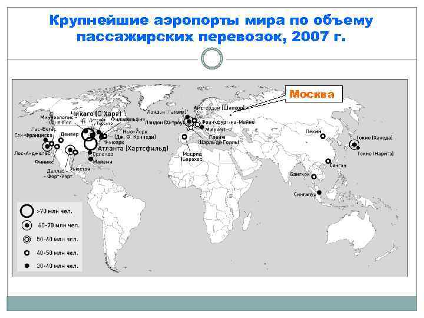This screenshot has height=318, width=424.
Task: Click the 40-50 млн чел. legend text
Action: pos(57,253)
